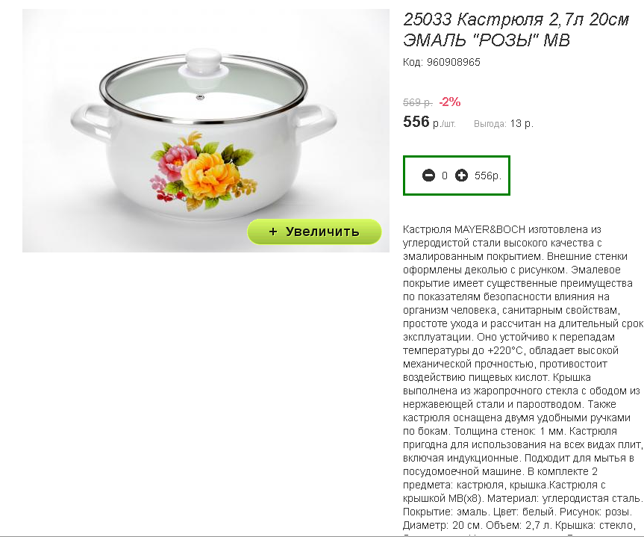Click the plus sign inside Увеличить button
This screenshot has width=644, height=537.
273,232
